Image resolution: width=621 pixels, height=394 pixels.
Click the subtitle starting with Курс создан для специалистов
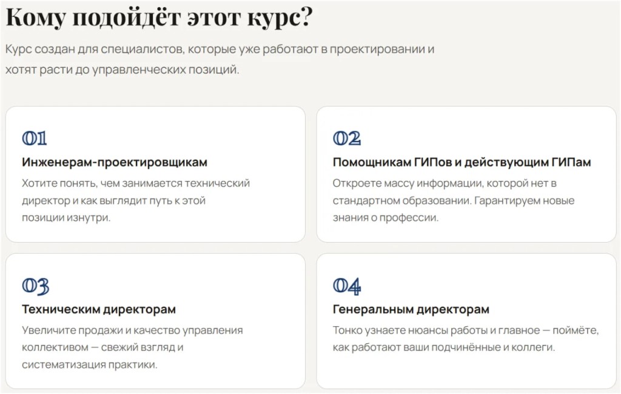[x=220, y=50]
